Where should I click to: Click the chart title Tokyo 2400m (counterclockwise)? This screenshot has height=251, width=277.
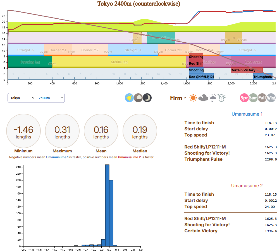(139, 4)
